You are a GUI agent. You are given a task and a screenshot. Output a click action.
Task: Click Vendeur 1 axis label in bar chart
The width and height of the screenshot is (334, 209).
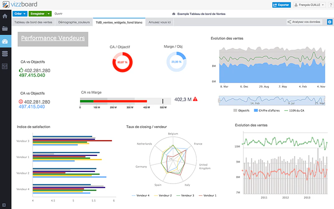click(x=23, y=157)
